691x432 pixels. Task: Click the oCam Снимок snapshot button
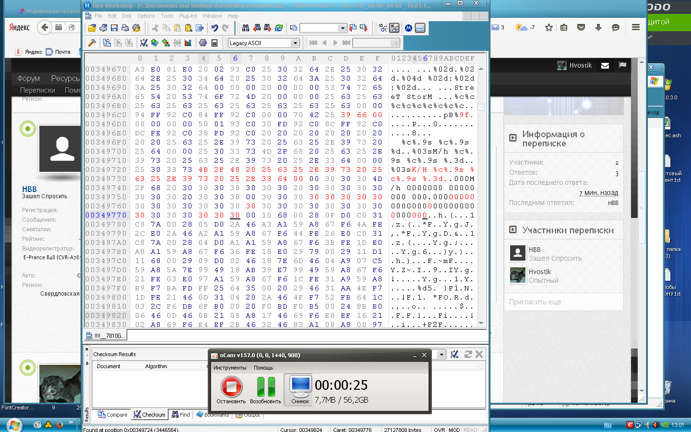[x=300, y=390]
